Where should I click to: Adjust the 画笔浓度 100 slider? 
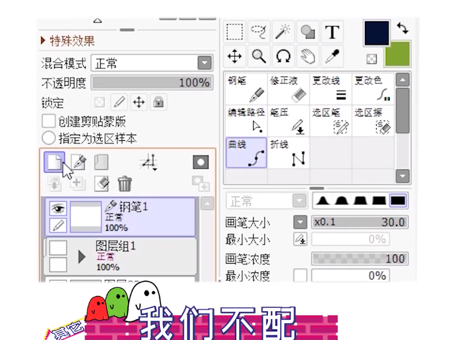(x=360, y=259)
